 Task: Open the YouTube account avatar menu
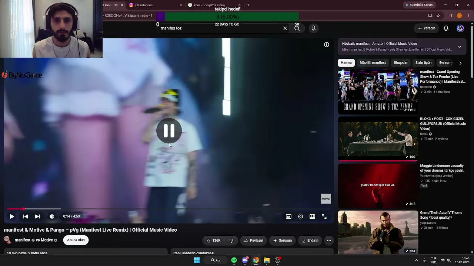(460, 28)
